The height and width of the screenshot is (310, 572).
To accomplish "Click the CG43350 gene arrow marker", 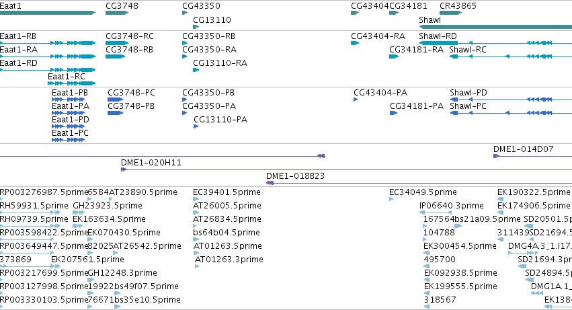I will click(185, 13).
